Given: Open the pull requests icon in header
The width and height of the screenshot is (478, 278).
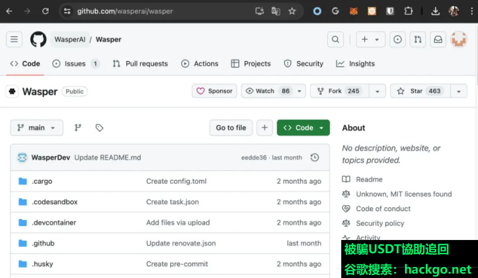Looking at the screenshot, I should click(418, 39).
